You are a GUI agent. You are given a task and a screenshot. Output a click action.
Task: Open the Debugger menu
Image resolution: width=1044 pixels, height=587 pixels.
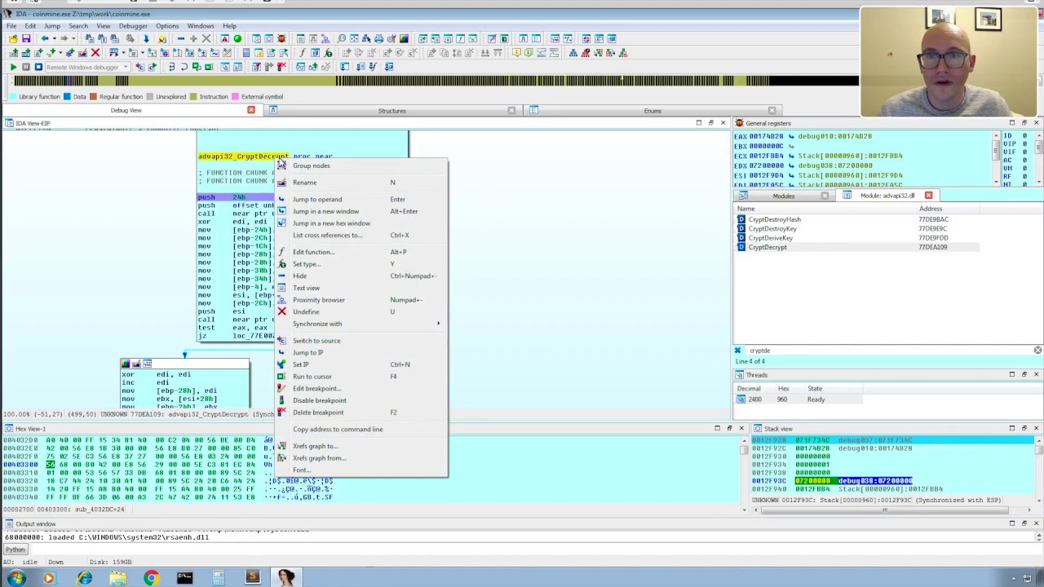coord(133,26)
